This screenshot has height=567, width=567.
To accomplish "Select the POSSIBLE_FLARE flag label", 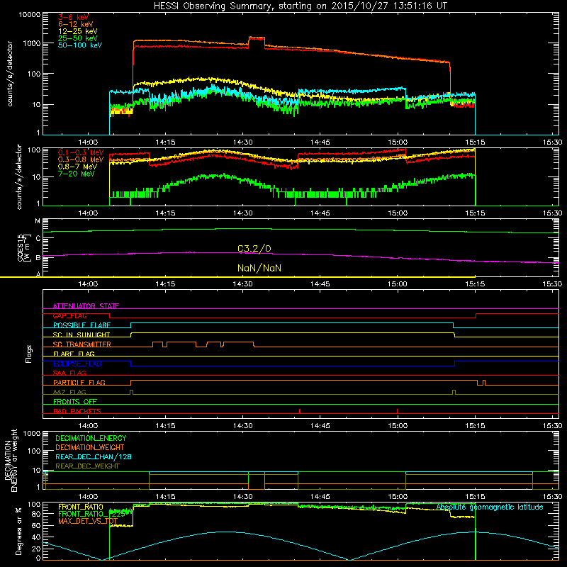I will coord(82,325).
